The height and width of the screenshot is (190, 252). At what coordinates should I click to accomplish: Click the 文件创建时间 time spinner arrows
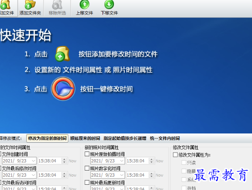[64, 161]
